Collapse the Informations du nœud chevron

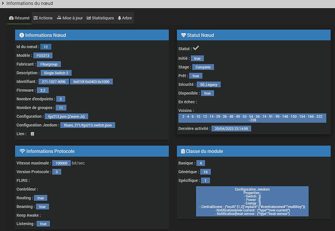tap(3, 3)
